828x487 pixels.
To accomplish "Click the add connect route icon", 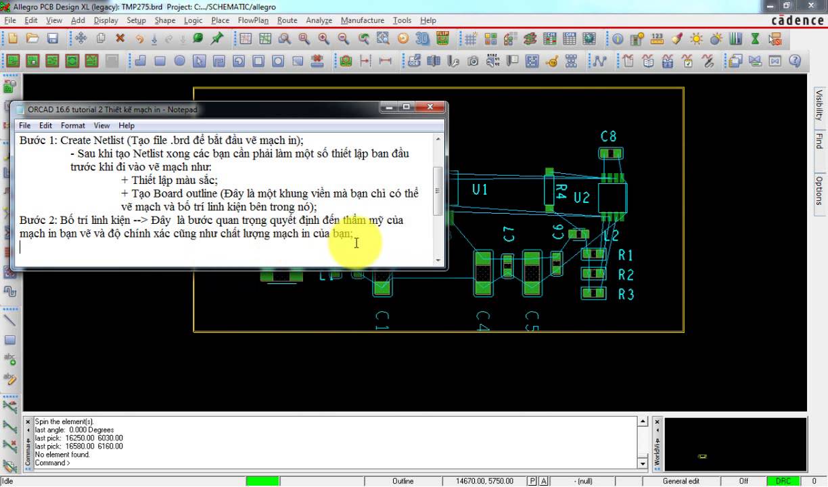I will (x=599, y=61).
